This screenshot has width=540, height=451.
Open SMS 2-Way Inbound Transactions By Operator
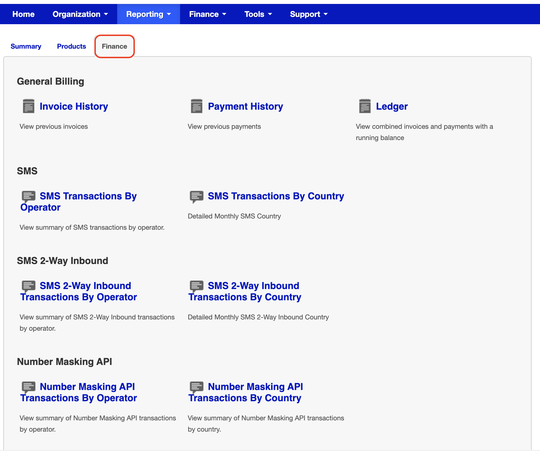click(x=79, y=291)
